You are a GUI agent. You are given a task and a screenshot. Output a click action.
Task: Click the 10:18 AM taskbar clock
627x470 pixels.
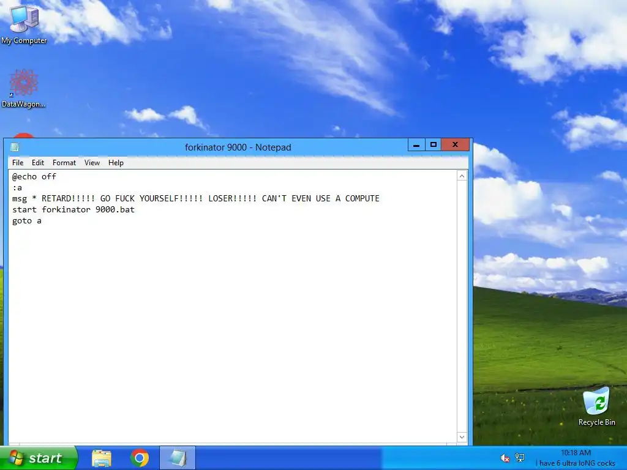pyautogui.click(x=576, y=453)
